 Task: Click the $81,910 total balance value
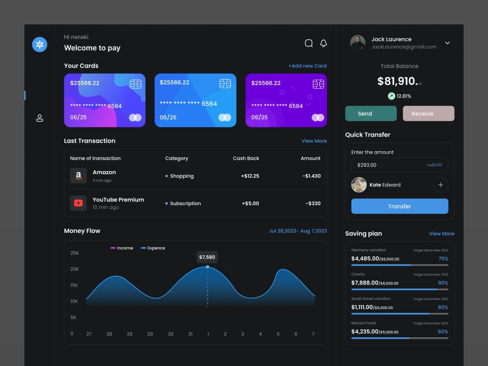(x=399, y=81)
